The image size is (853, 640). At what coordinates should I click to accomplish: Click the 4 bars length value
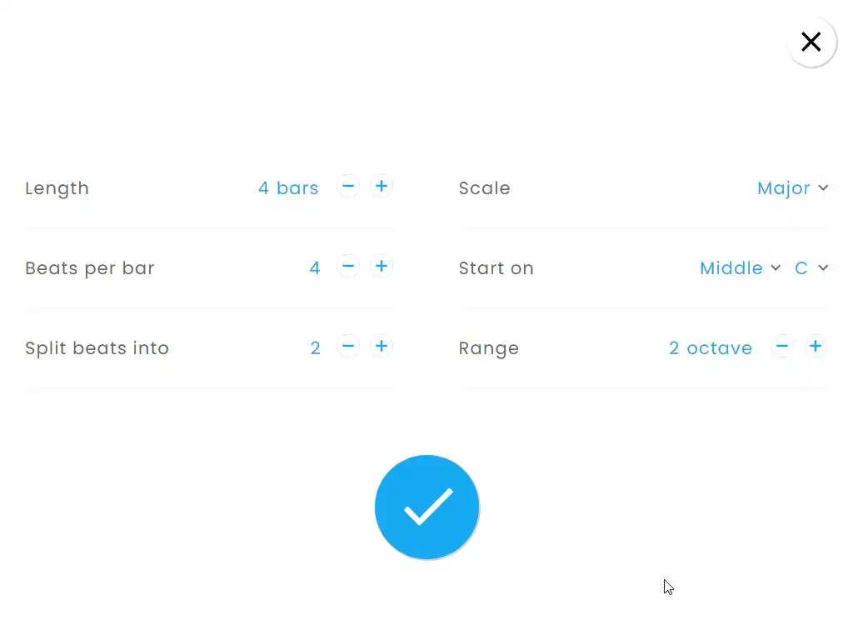(x=288, y=188)
